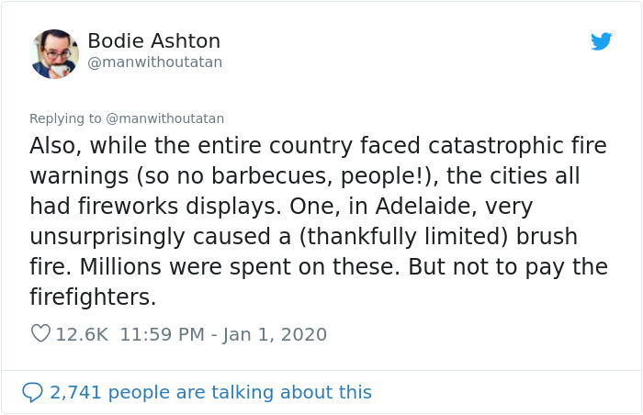
Task: Click the speech bubble conversation icon
Action: pyautogui.click(x=33, y=392)
